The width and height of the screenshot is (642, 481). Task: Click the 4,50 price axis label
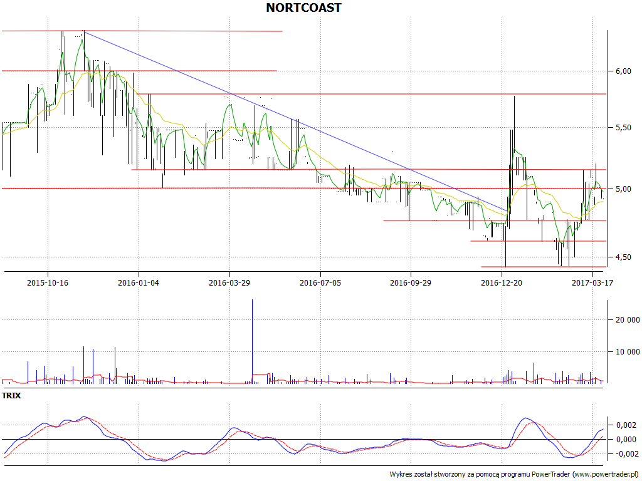click(x=623, y=257)
